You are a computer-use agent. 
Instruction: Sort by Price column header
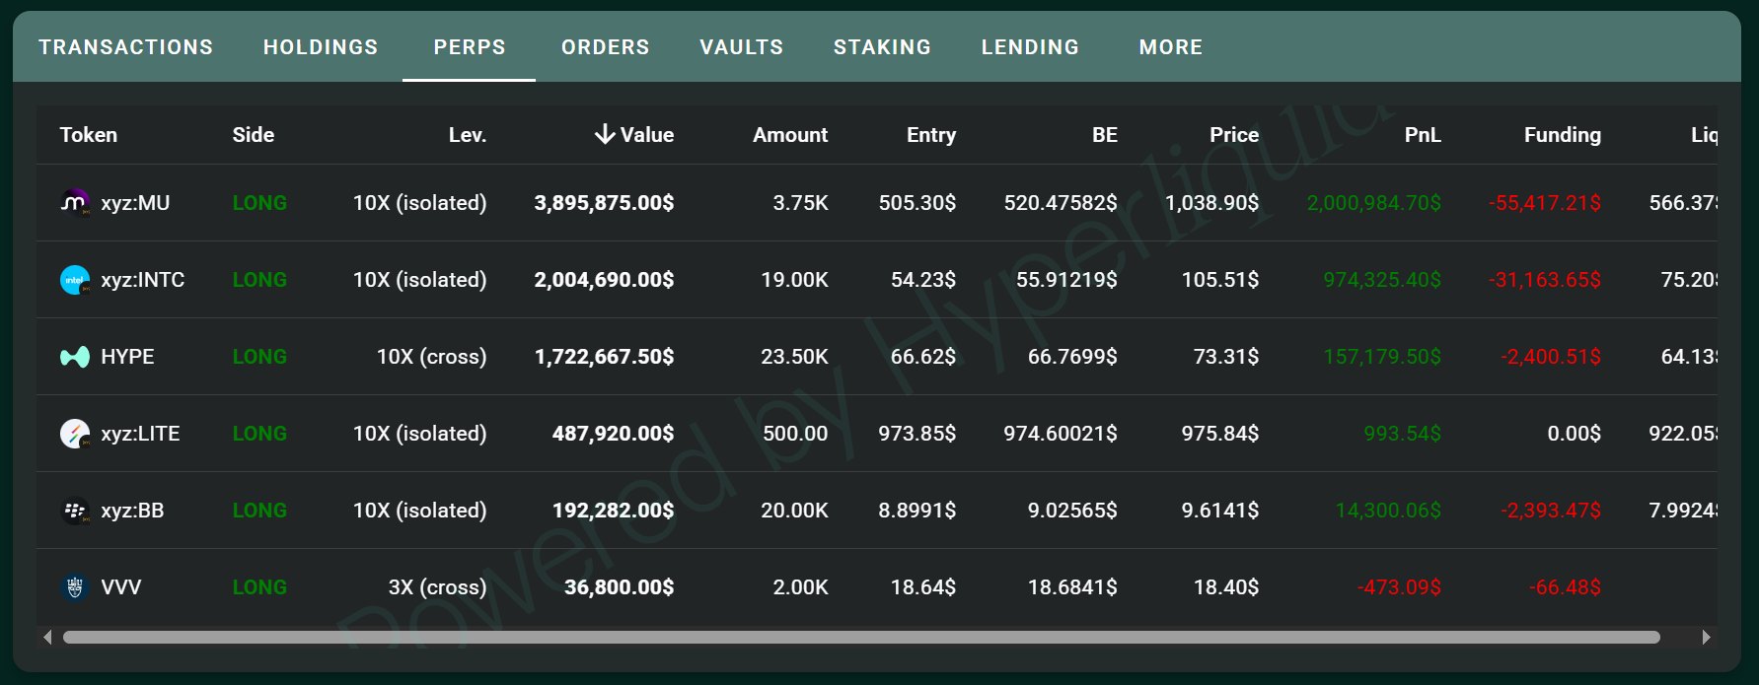click(x=1234, y=135)
